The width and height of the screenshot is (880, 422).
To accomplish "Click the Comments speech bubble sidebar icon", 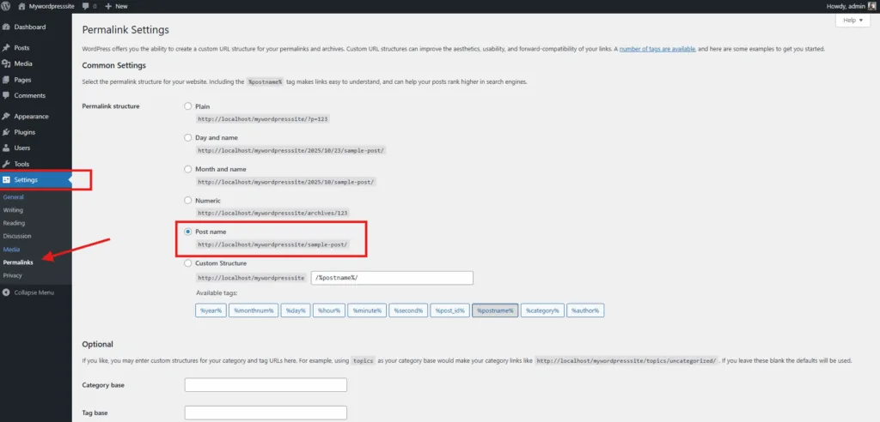I will coord(6,95).
